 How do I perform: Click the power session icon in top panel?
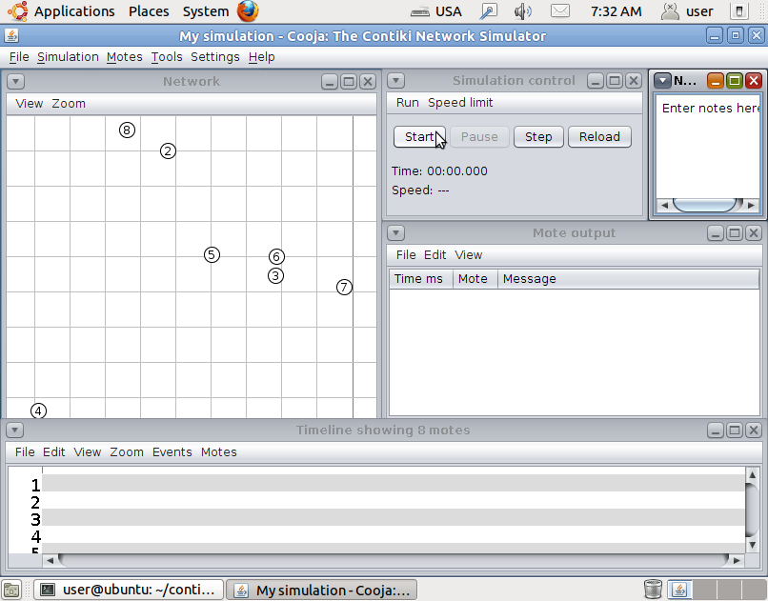click(739, 11)
